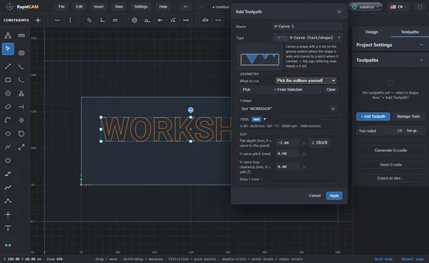The image size is (429, 263).
Task: Apply the Equal constraint
Action: coord(115,20)
